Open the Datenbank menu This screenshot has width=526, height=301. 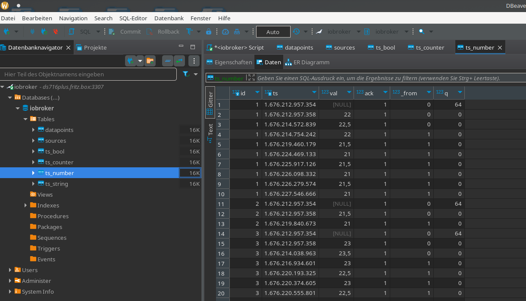pos(169,18)
